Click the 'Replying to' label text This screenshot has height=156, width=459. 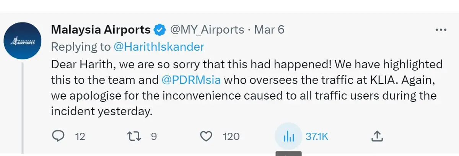pyautogui.click(x=81, y=47)
